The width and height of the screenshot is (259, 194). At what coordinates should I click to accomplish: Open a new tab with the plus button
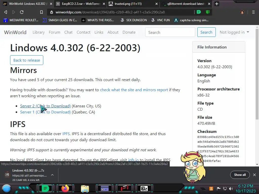[x=217, y=4]
